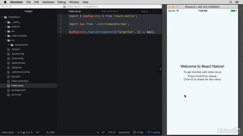Open the Debug menu
Image resolution: width=243 pixels, height=136 pixels.
[x=62, y=2]
